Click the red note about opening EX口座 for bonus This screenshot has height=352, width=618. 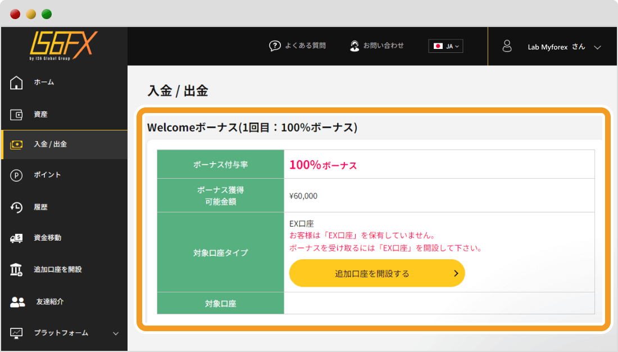coord(387,248)
